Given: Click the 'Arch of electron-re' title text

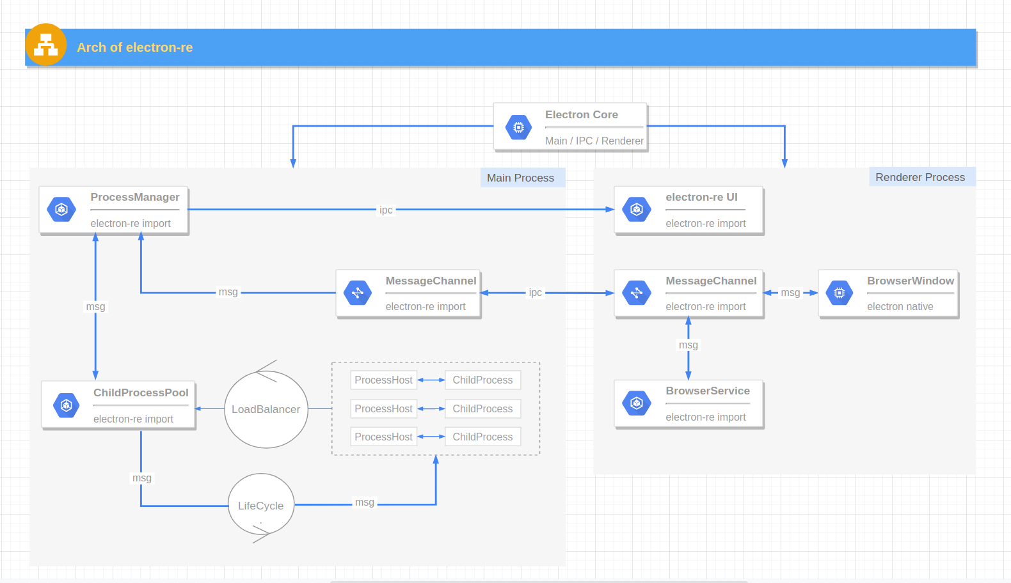Looking at the screenshot, I should pos(134,47).
